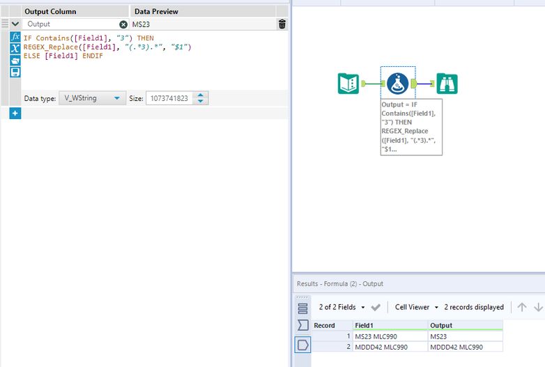545x367 pixels.
Task: Clear the Output column name field
Action: coord(123,24)
